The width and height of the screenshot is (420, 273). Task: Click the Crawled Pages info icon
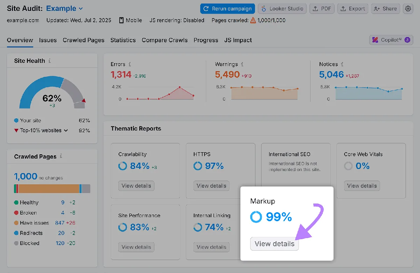[61, 156]
